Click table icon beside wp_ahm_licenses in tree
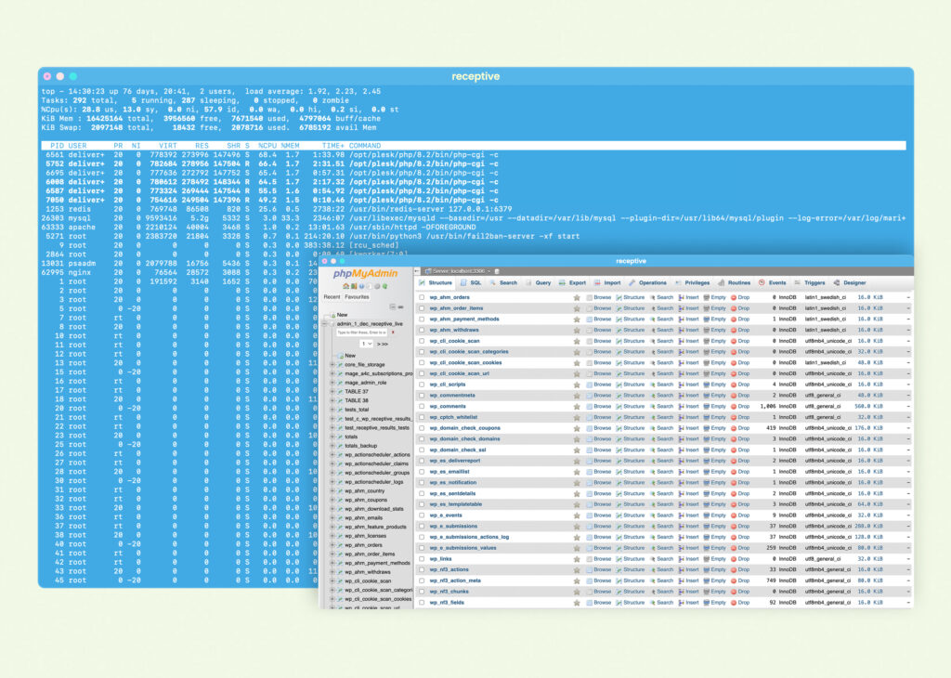This screenshot has height=678, width=951. click(340, 536)
